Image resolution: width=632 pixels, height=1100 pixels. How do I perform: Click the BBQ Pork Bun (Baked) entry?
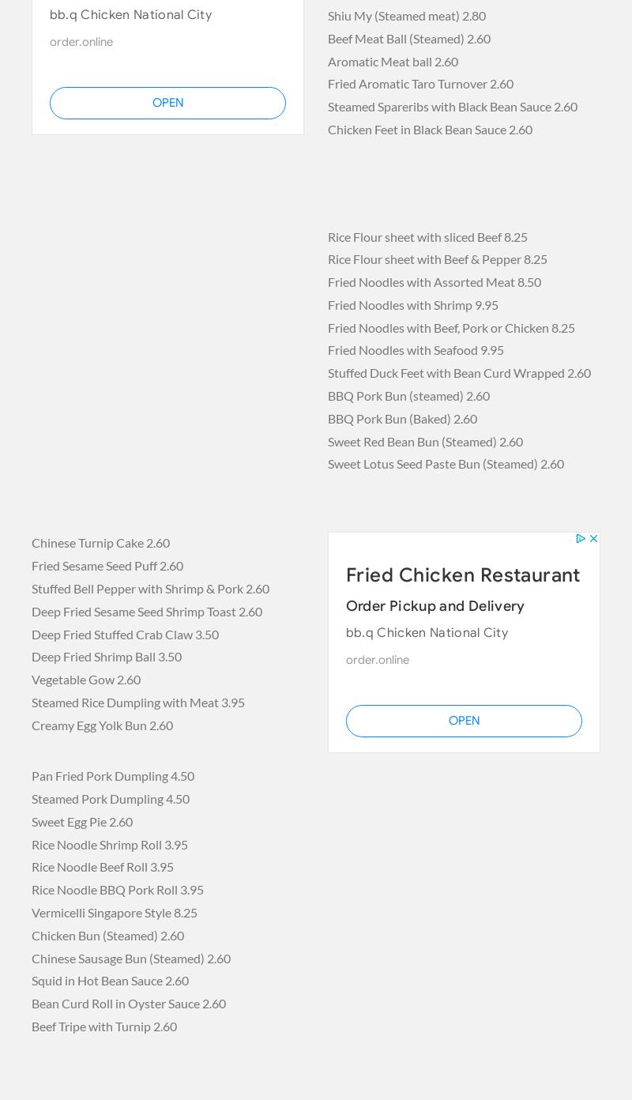pyautogui.click(x=402, y=419)
